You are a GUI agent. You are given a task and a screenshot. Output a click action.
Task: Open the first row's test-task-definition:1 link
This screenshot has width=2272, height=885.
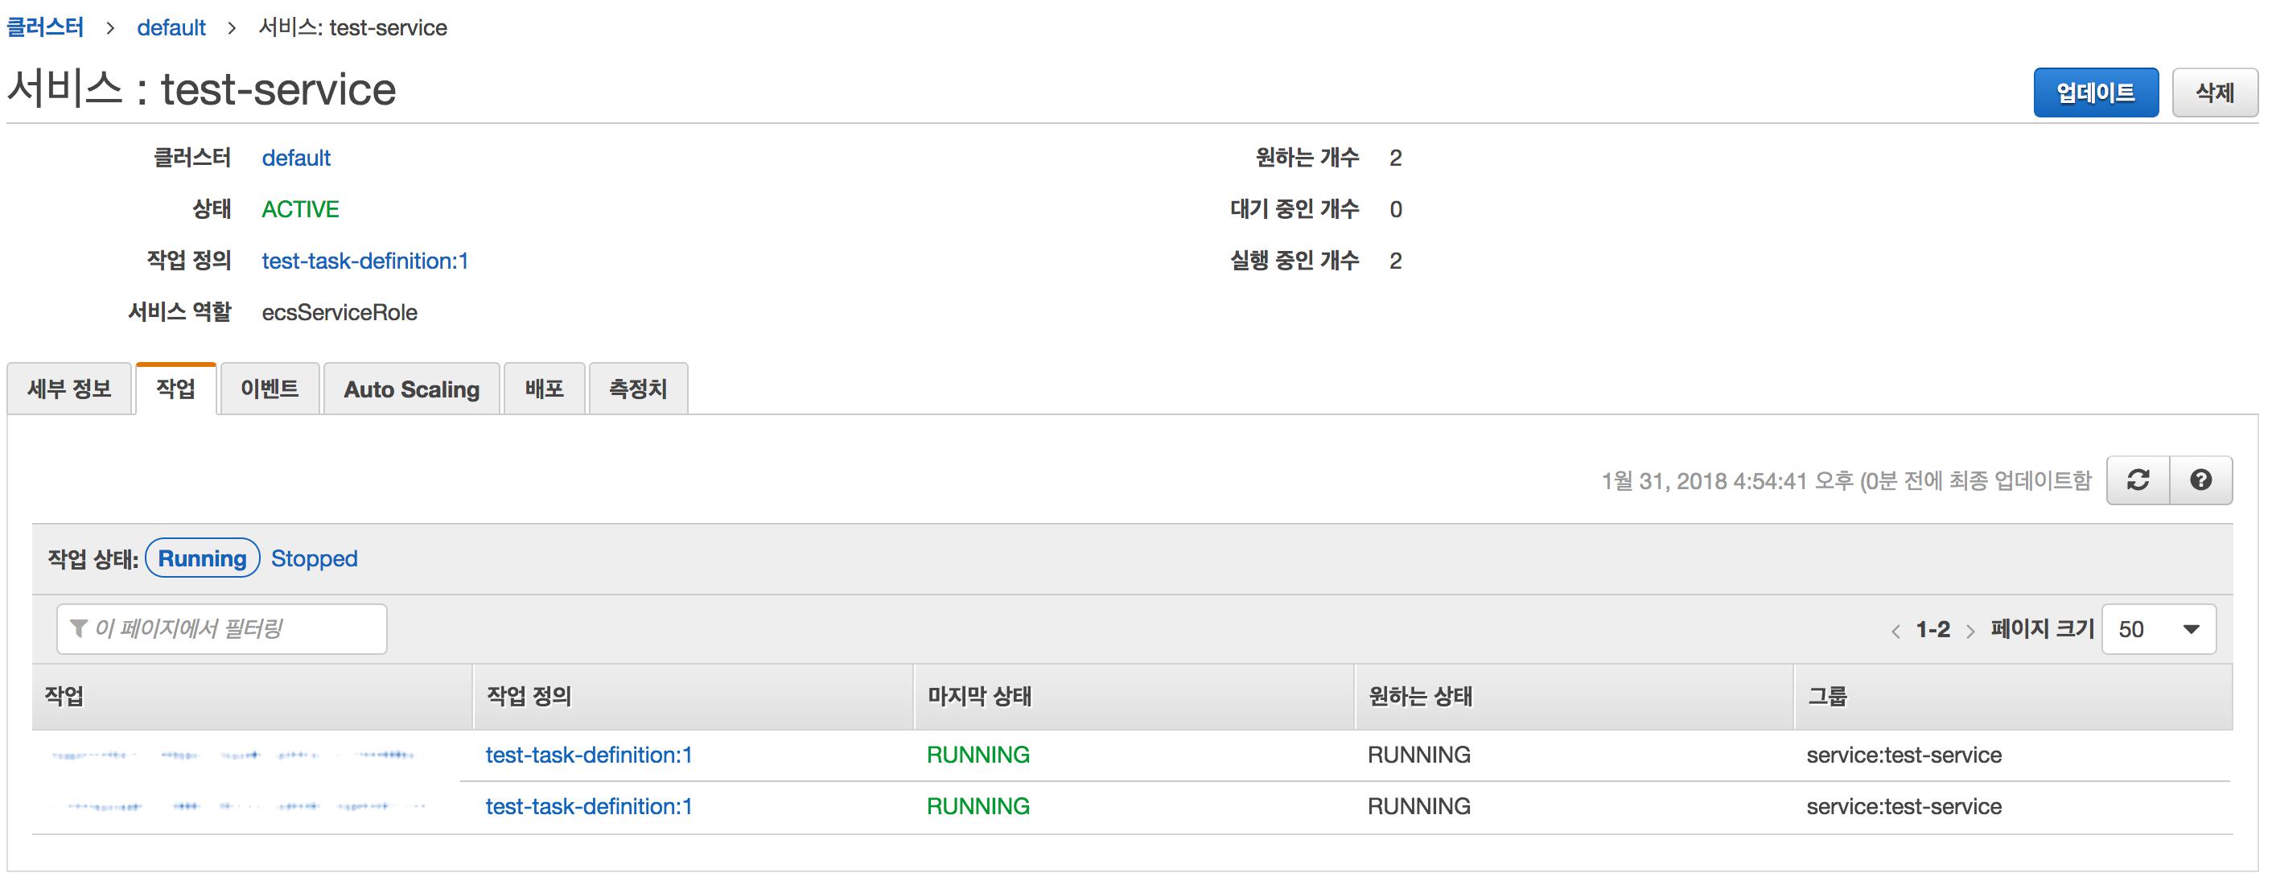tap(588, 755)
